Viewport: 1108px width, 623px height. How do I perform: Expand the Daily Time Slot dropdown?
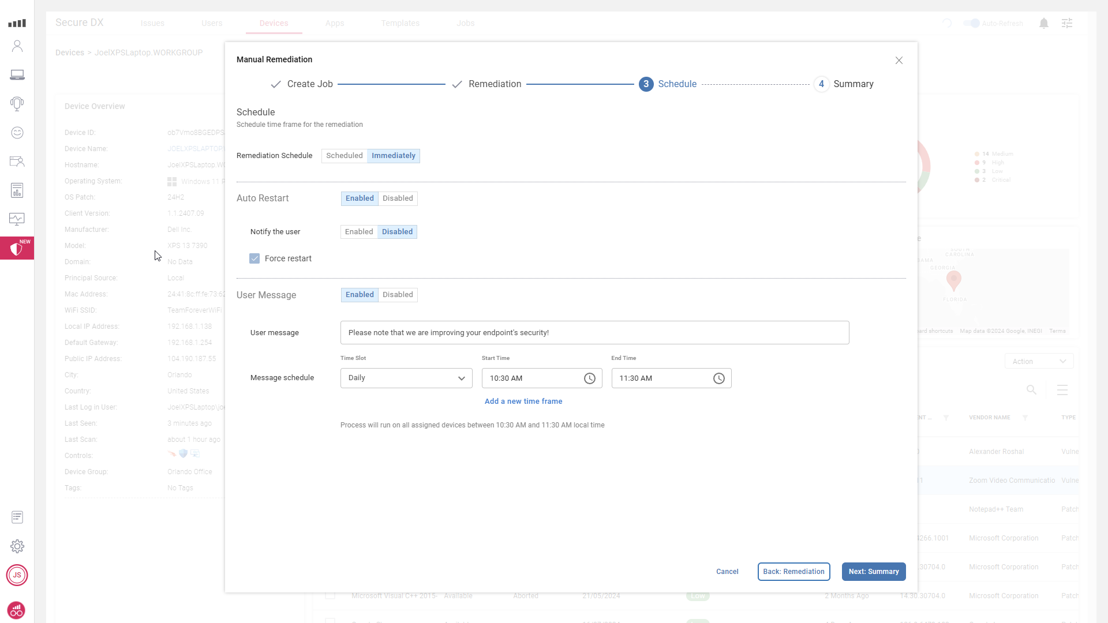[x=406, y=378]
